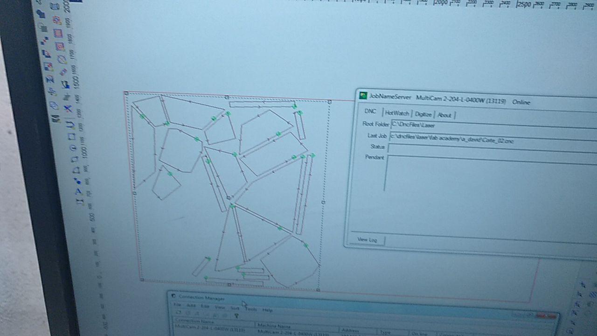The image size is (597, 336).
Task: Click the green JobNameServer title bar icon
Action: pos(363,96)
